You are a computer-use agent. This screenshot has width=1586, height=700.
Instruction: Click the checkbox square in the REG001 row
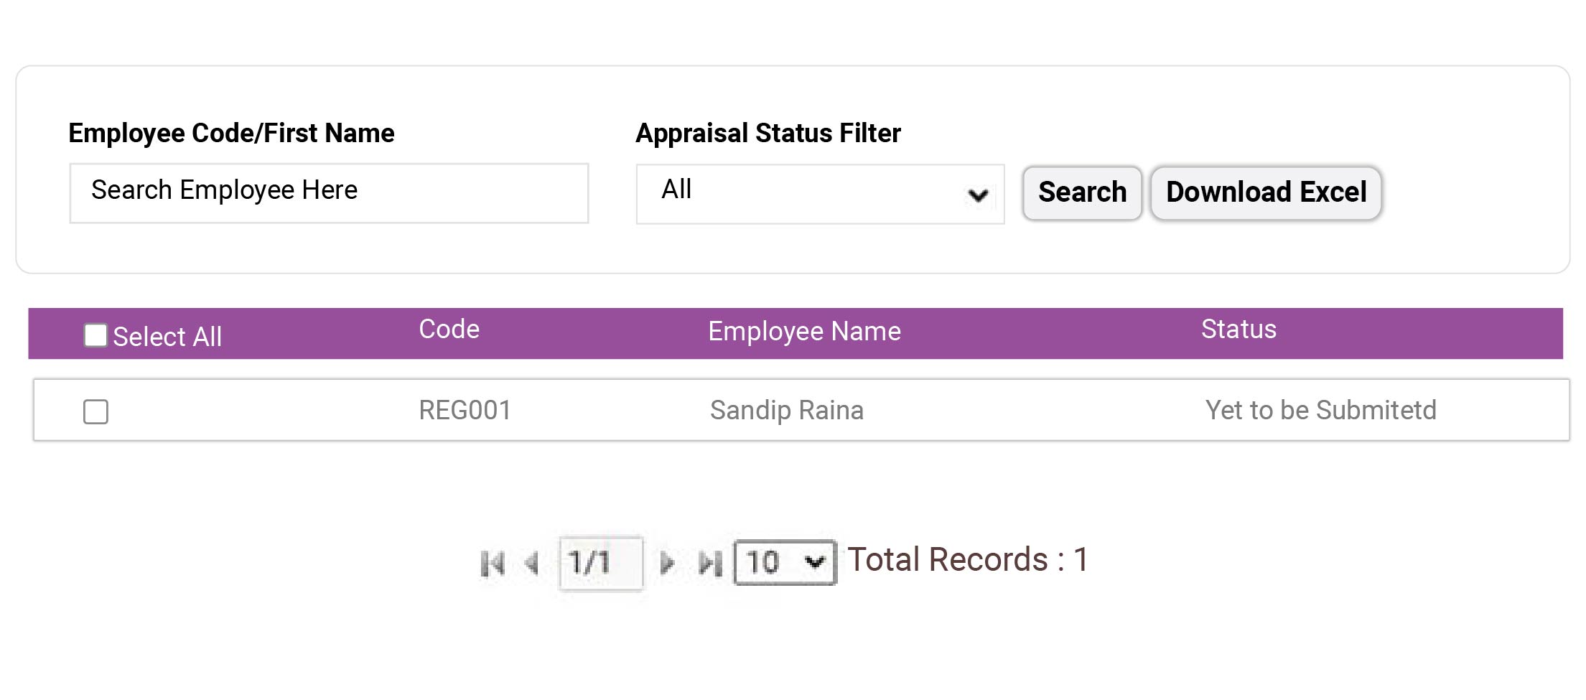(94, 411)
